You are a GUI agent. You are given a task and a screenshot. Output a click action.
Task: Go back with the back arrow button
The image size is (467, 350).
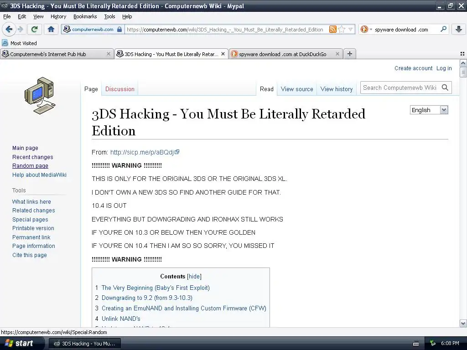tap(9, 29)
